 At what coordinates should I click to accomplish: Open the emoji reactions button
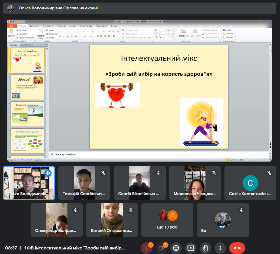tap(176, 248)
